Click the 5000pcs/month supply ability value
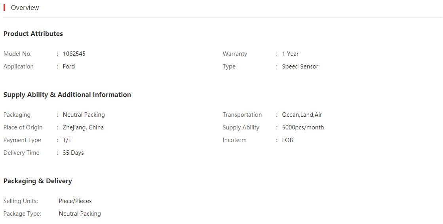The height and width of the screenshot is (224, 443). (303, 127)
